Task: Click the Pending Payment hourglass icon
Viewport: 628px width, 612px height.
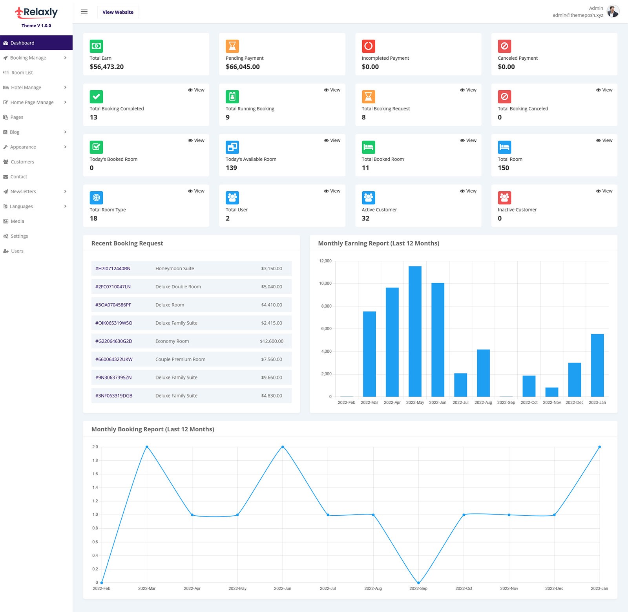Action: (232, 46)
